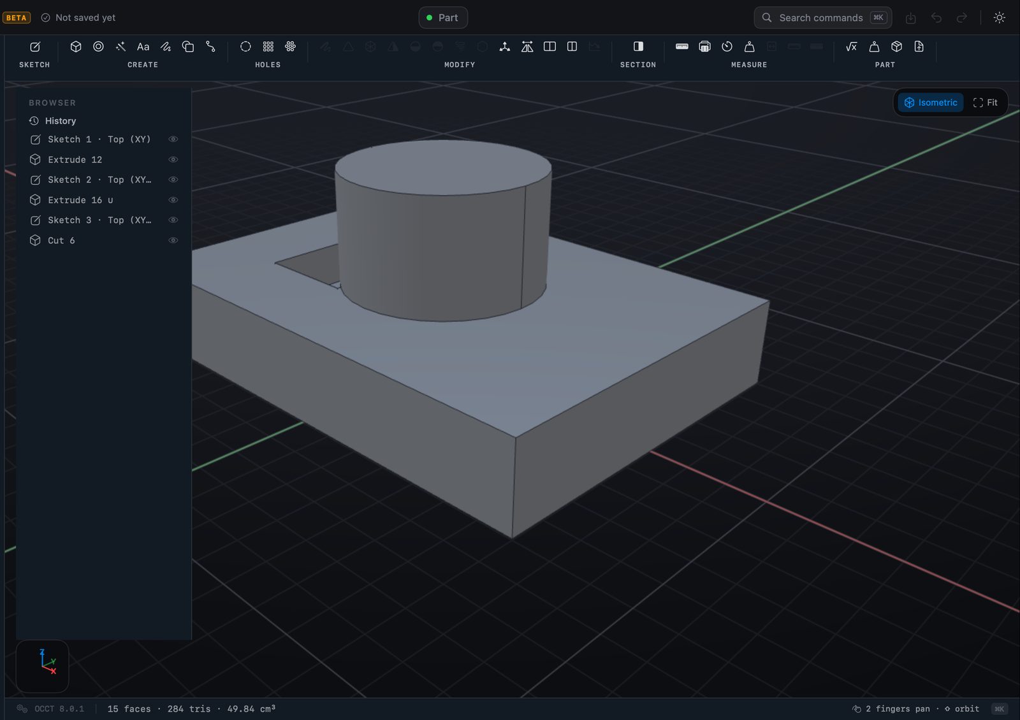
Task: Click the calculator icon in Measure
Action: pyautogui.click(x=704, y=47)
